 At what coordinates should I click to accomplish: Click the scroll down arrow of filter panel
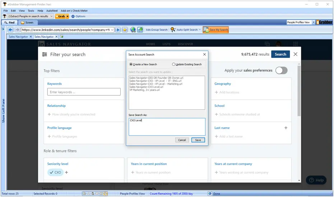point(299,181)
